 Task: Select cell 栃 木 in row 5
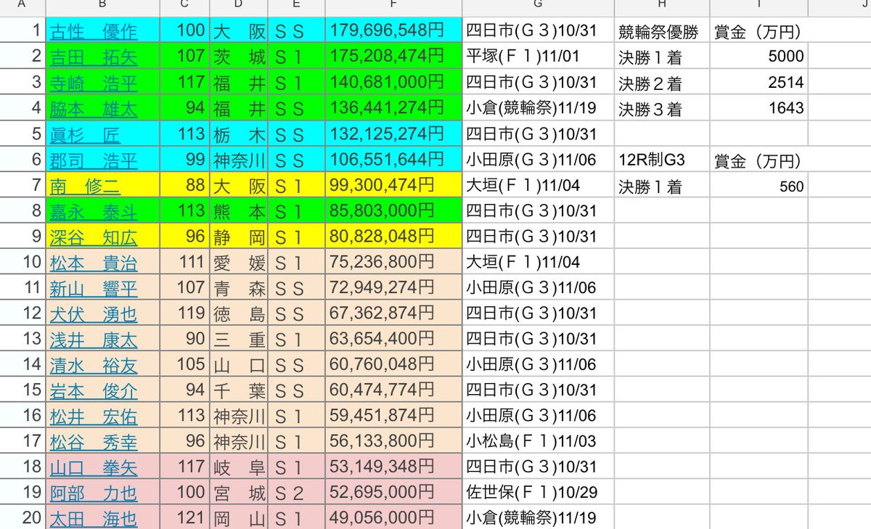point(238,134)
